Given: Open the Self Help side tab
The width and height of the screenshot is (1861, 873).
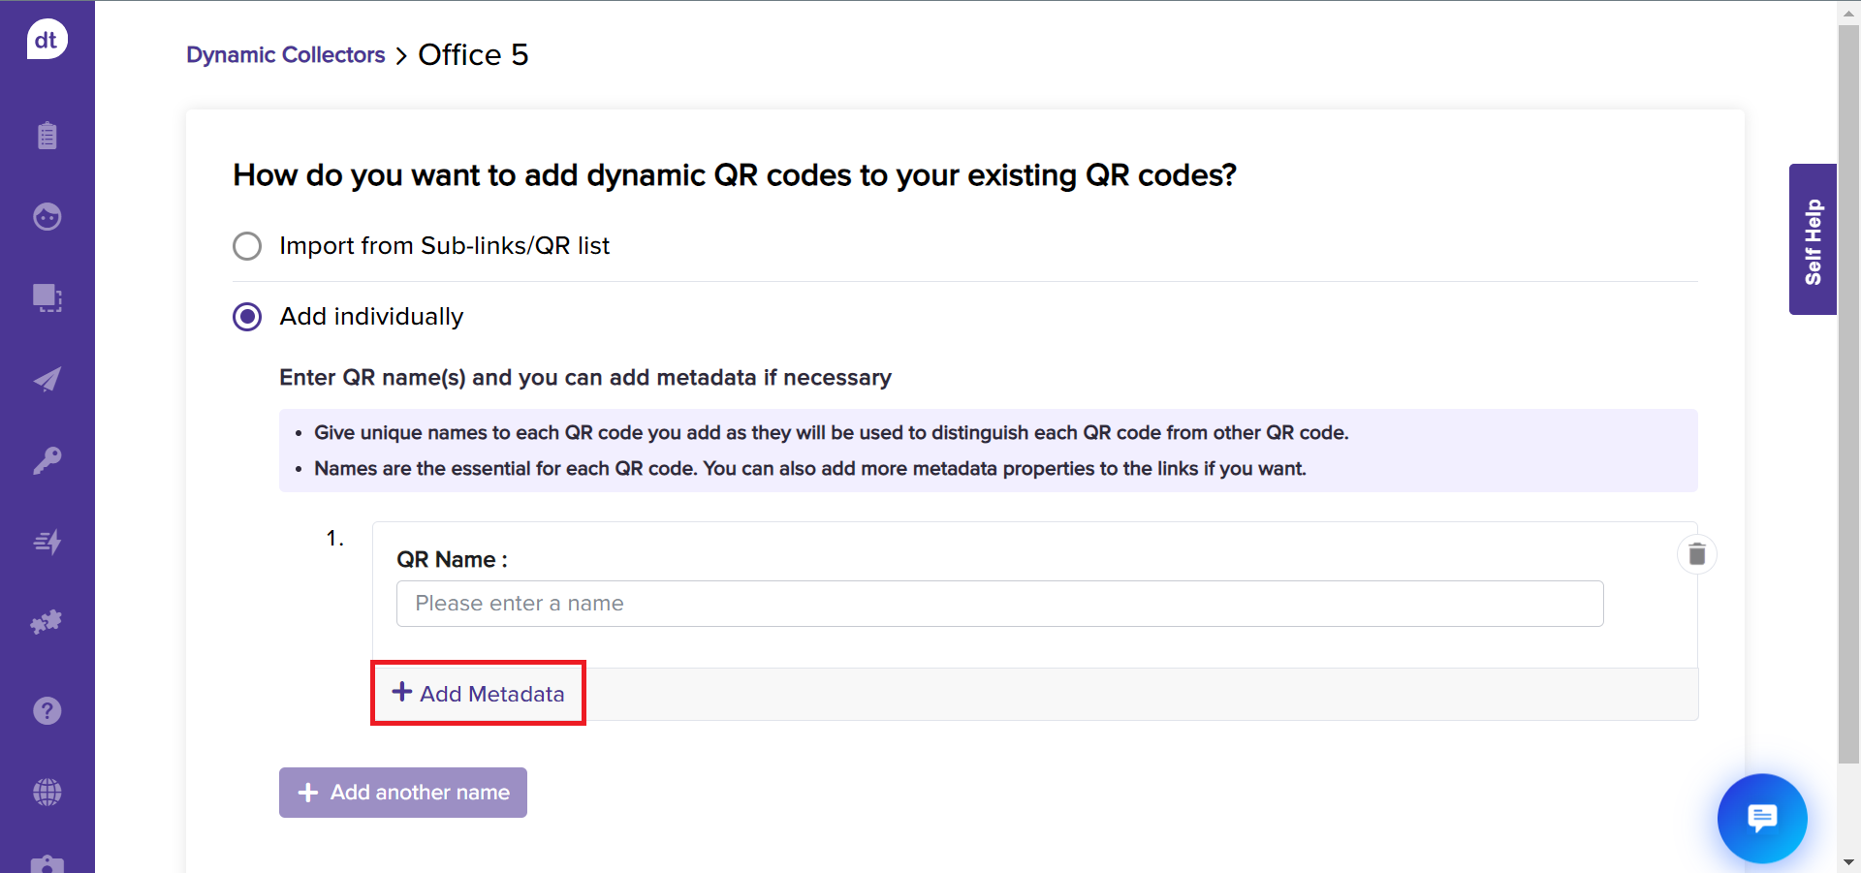Looking at the screenshot, I should coord(1813,239).
